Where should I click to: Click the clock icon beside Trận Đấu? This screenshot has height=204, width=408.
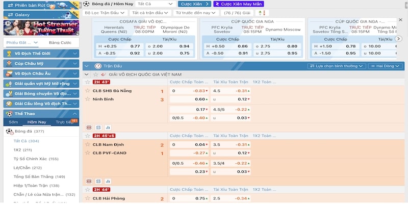[98, 66]
